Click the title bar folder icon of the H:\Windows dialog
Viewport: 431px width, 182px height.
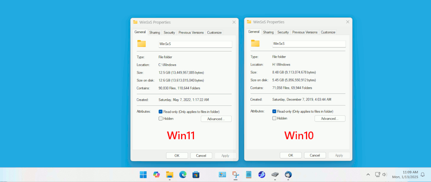coord(249,22)
